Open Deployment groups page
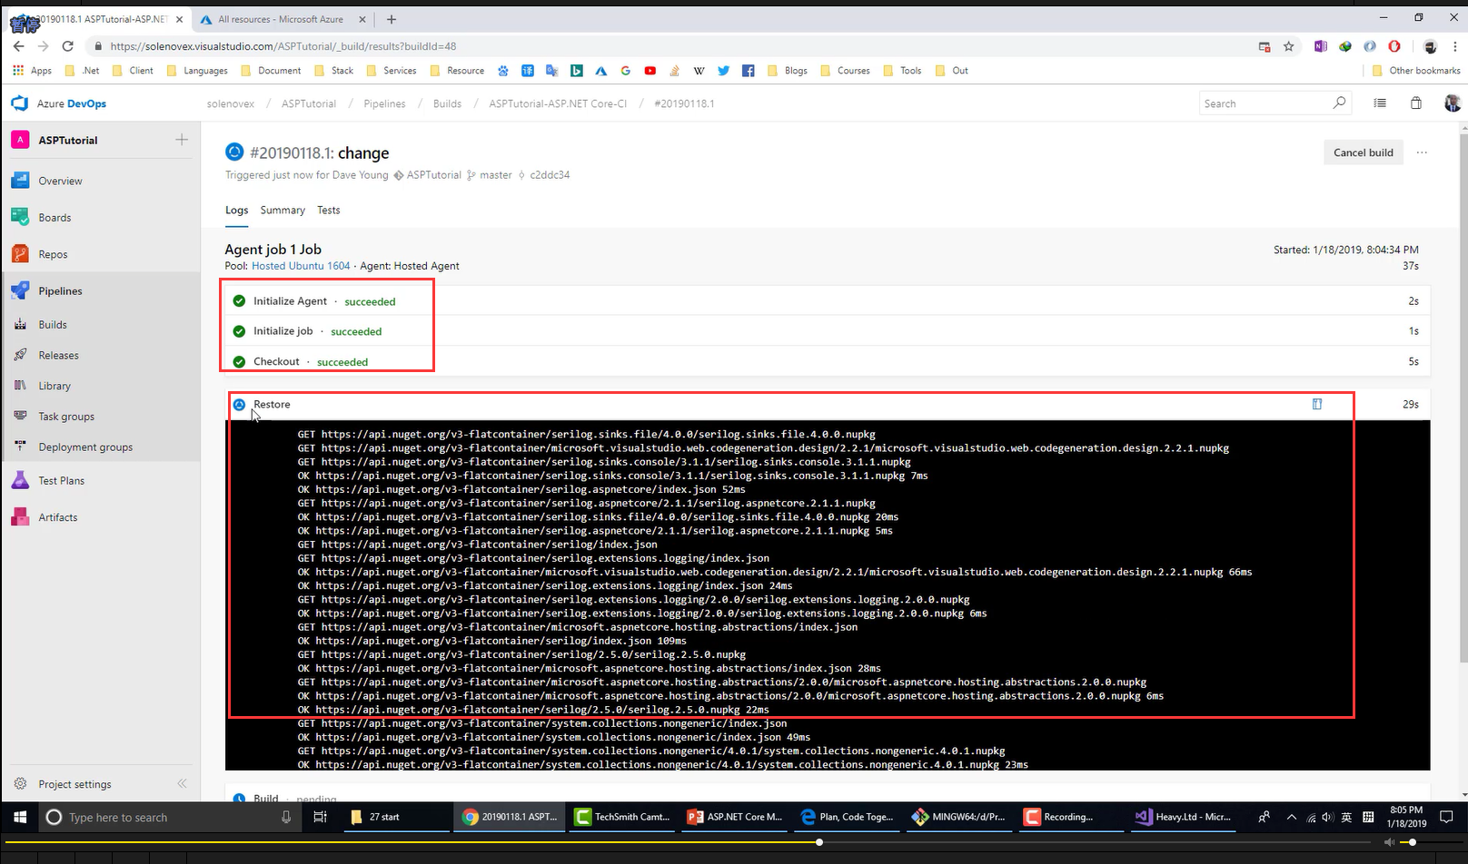The width and height of the screenshot is (1468, 864). pos(85,447)
